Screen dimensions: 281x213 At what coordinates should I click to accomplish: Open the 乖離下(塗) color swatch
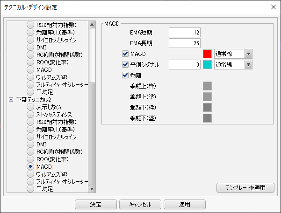click(x=208, y=118)
